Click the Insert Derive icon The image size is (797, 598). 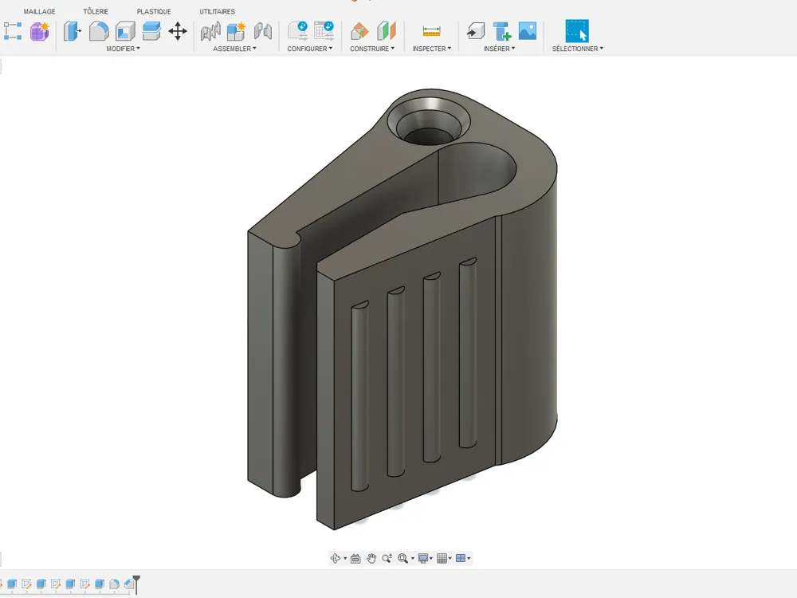coord(476,32)
